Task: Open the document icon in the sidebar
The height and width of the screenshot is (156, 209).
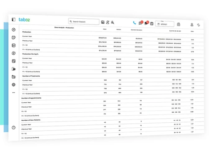Action: (13, 69)
